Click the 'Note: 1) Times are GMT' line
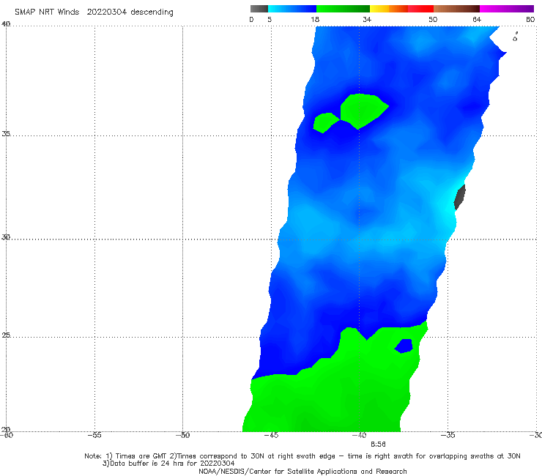Viewport: 542px width, 476px height. click(302, 456)
